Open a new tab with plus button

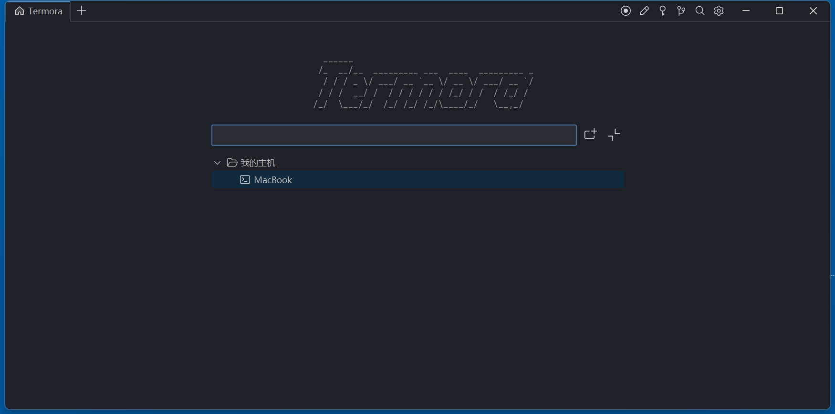point(82,11)
